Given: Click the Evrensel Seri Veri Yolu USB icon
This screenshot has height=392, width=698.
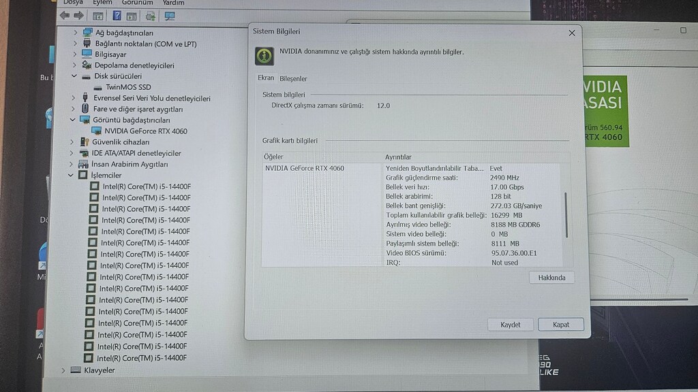Looking at the screenshot, I should coord(85,97).
